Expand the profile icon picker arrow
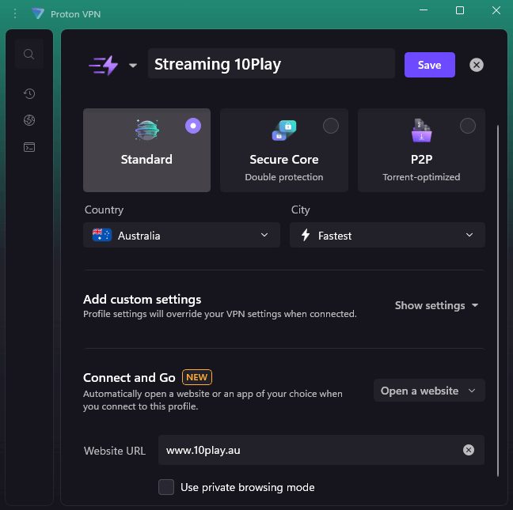Viewport: 513px width, 510px height. [133, 66]
